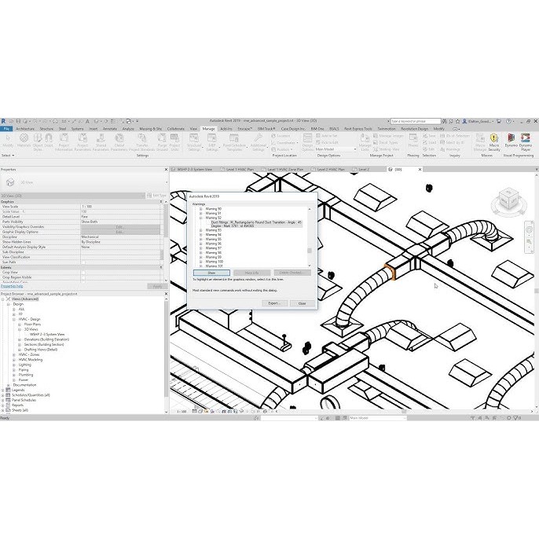Viewport: 539px width, 539px height.
Task: Click the Revit application logo
Action: coord(3,121)
